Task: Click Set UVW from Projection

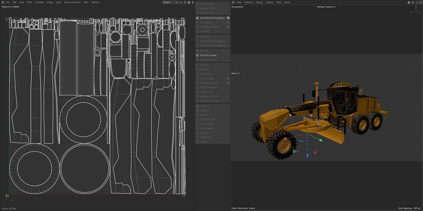Action: point(212,18)
